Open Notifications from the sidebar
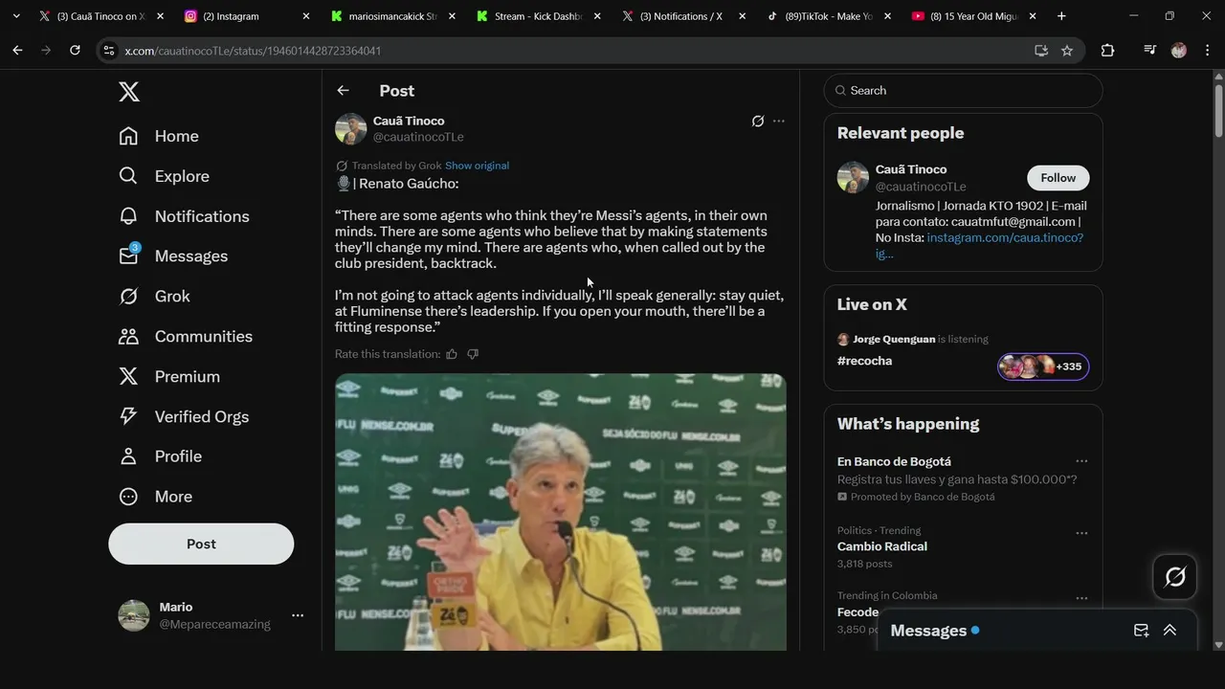The width and height of the screenshot is (1225, 689). click(x=184, y=216)
